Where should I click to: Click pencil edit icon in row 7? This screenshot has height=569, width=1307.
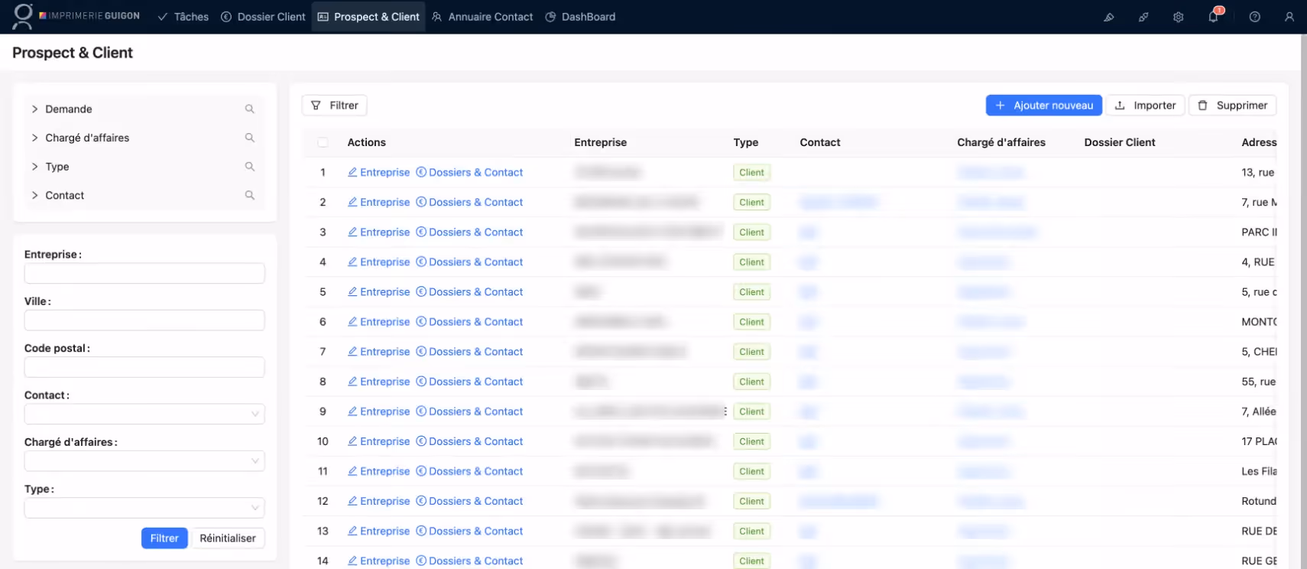352,351
